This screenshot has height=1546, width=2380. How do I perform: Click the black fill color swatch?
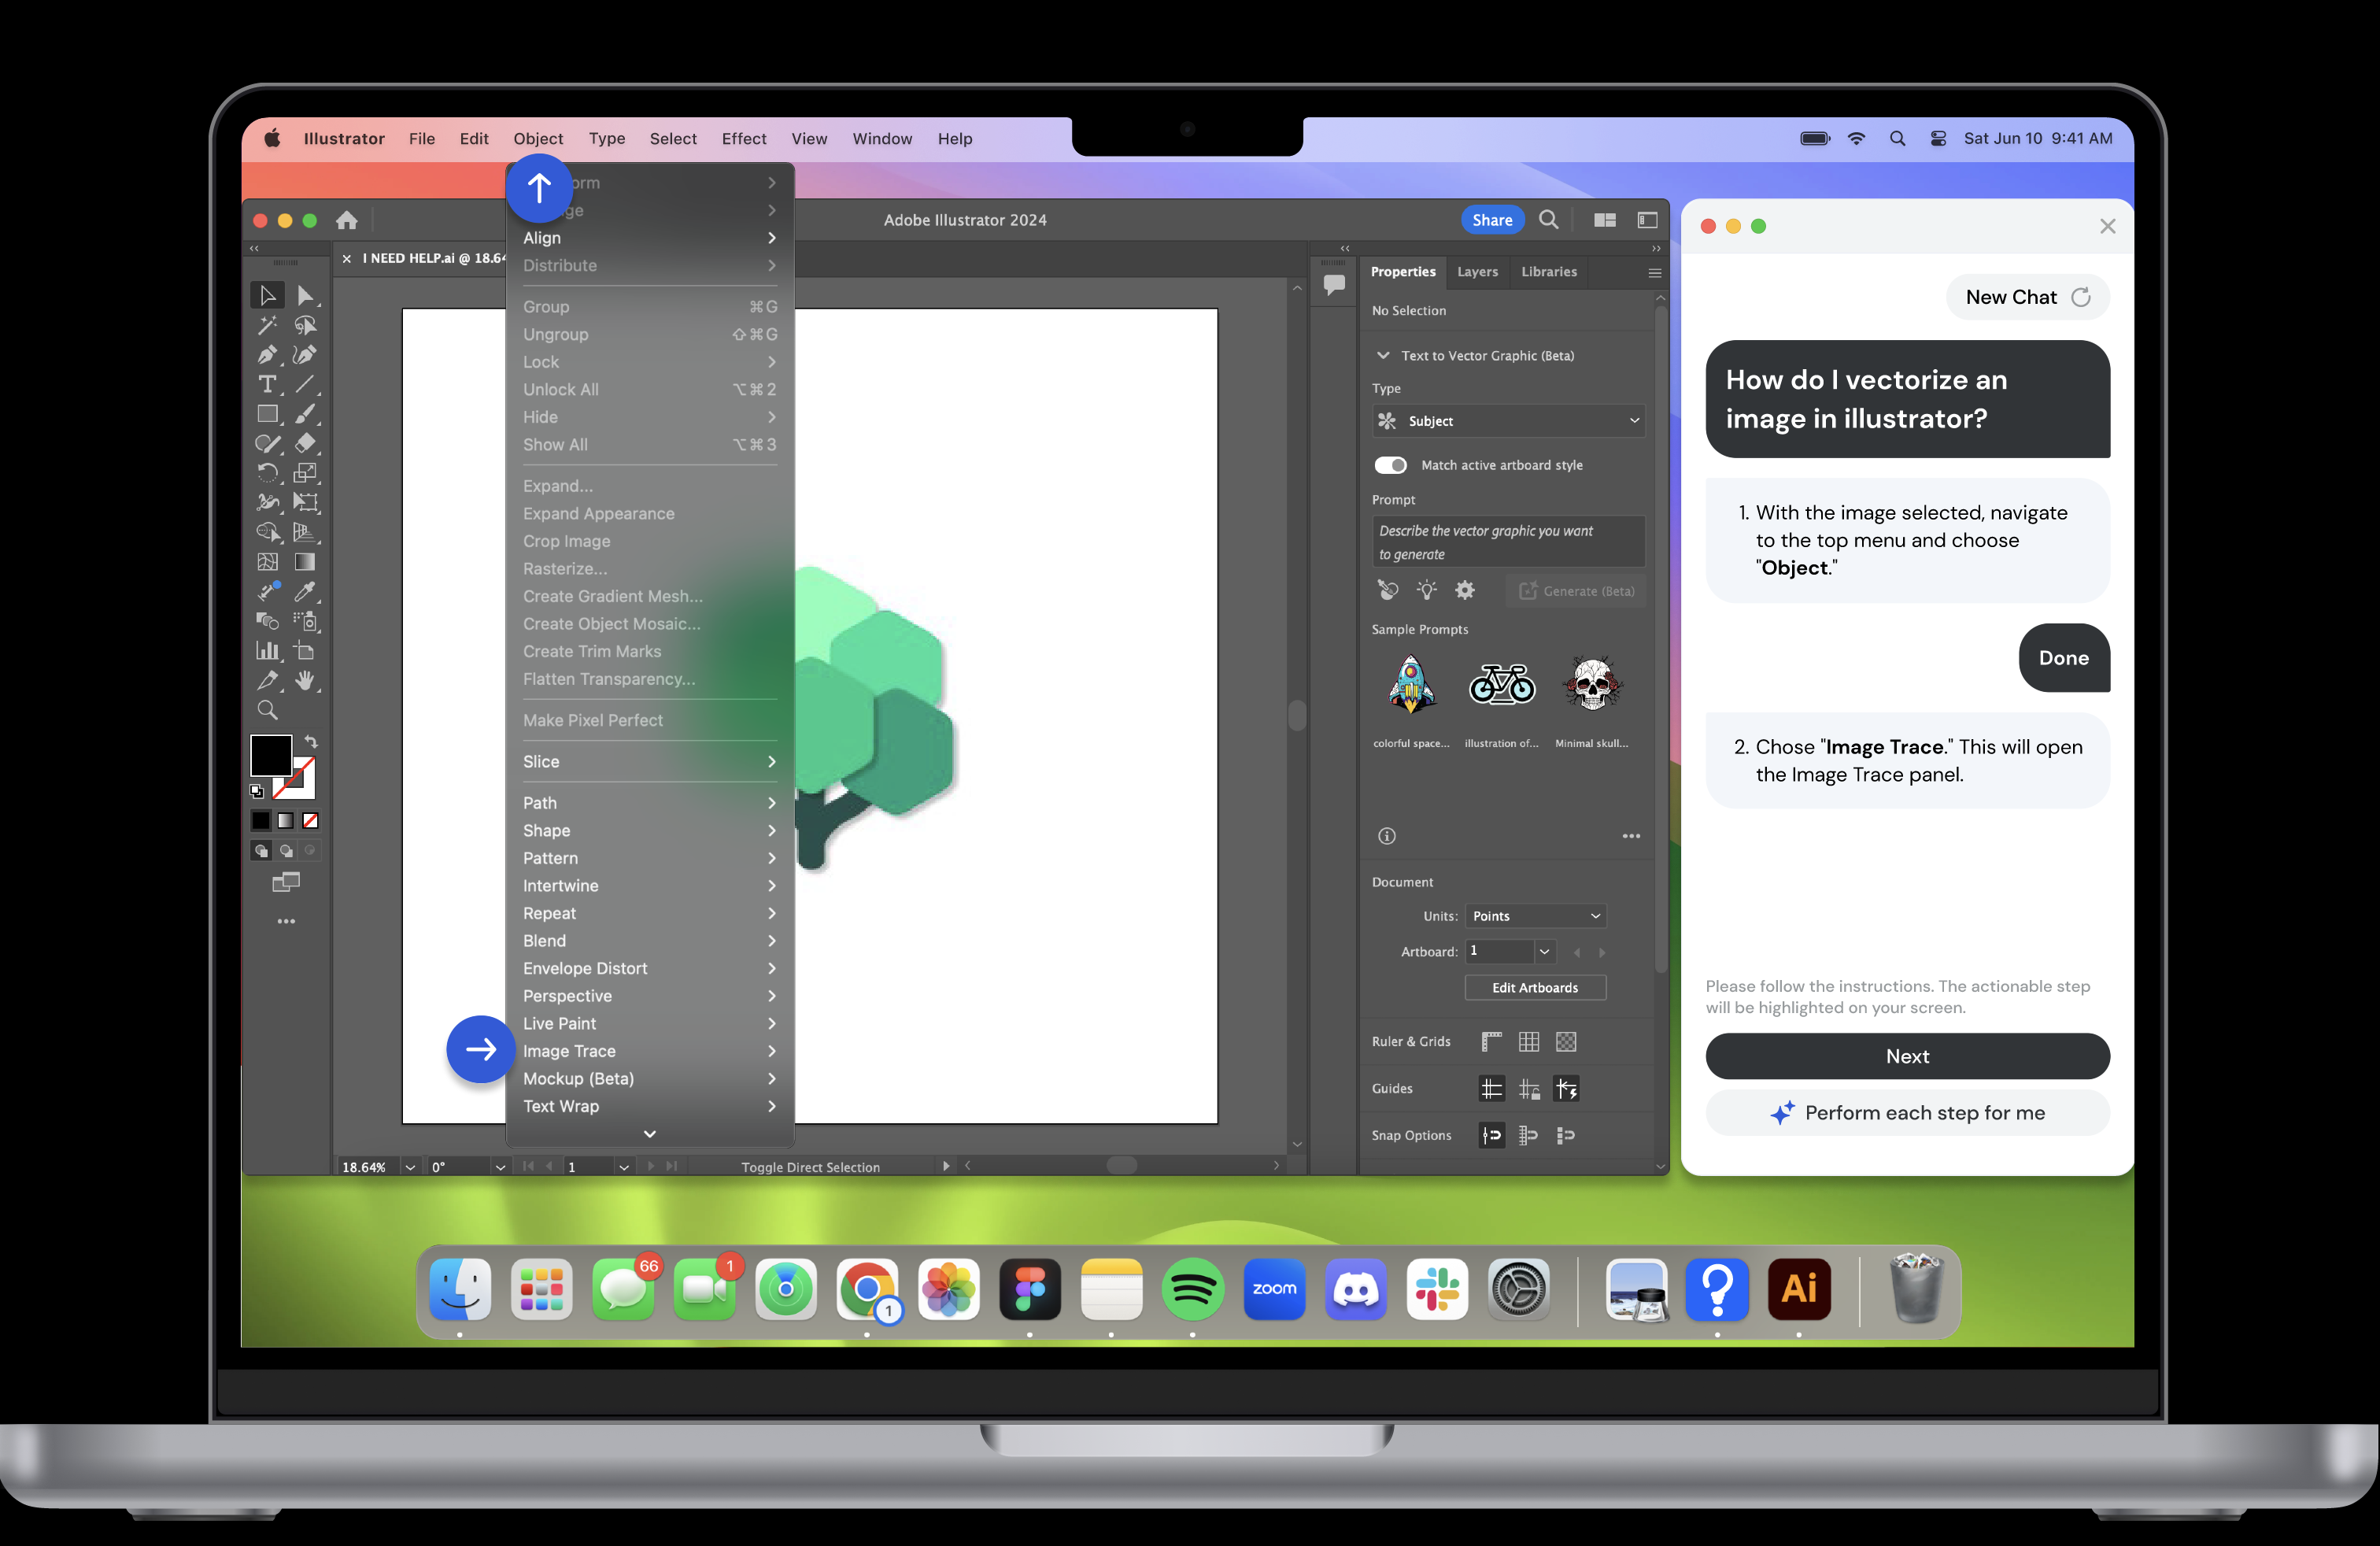point(269,755)
